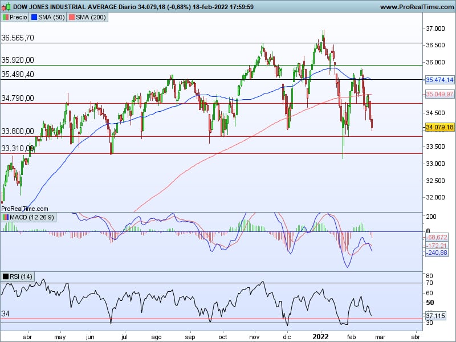Click the RSI level 34 label
This screenshot has width=456, height=342.
pos(5,313)
